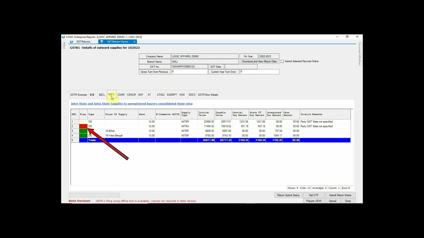Select the 19-West Bengal place of supply cell
This screenshot has height=238, width=424.
[x=121, y=136]
